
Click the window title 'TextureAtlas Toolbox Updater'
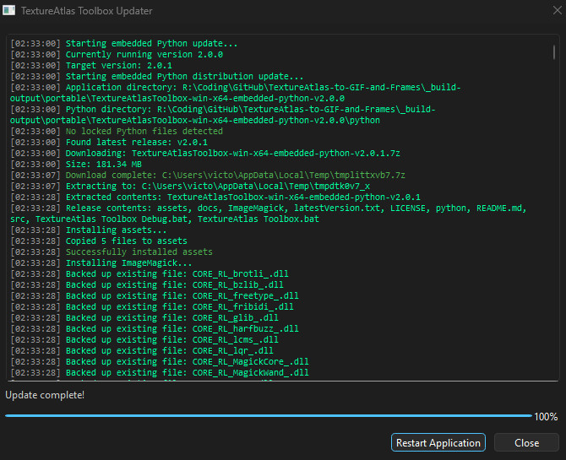[x=87, y=11]
